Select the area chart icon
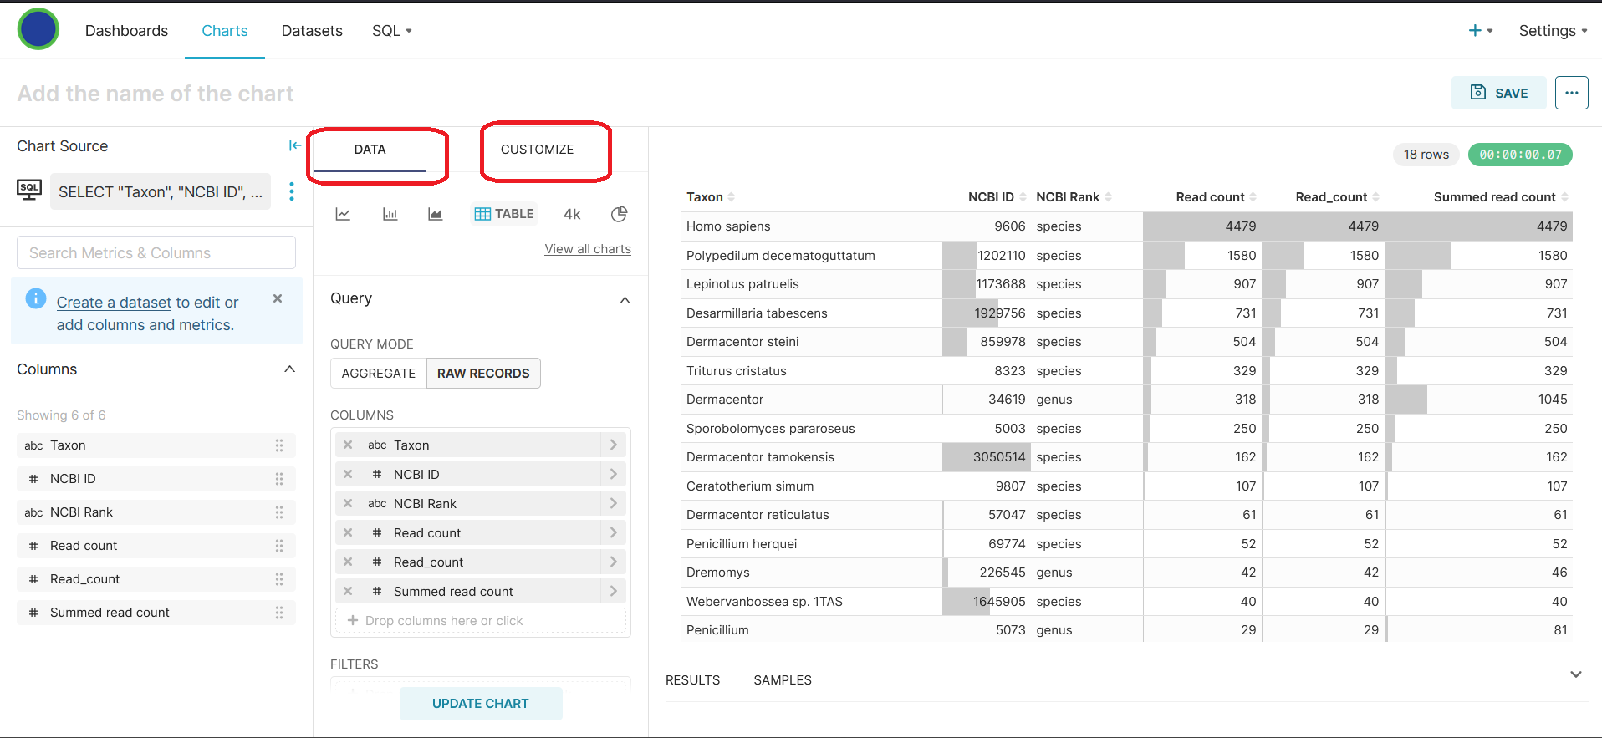Screen dimensions: 1602x738 [435, 214]
